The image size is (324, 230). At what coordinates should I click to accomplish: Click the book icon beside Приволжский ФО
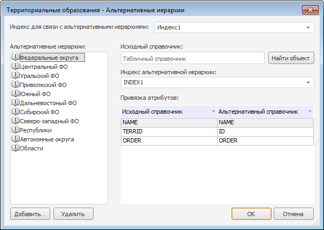point(14,85)
